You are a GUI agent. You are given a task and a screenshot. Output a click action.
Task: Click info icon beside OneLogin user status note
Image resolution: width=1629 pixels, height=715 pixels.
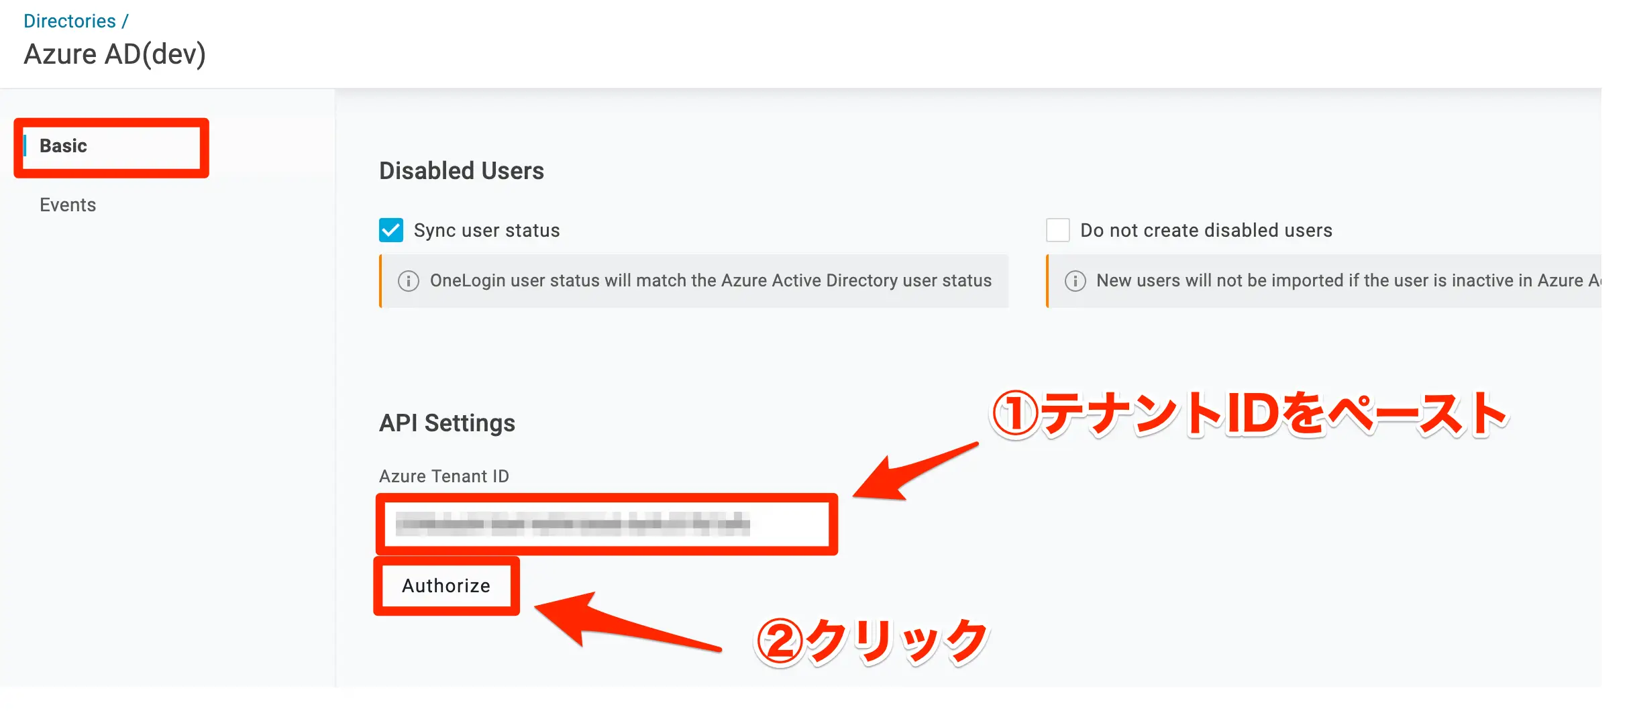pyautogui.click(x=408, y=281)
